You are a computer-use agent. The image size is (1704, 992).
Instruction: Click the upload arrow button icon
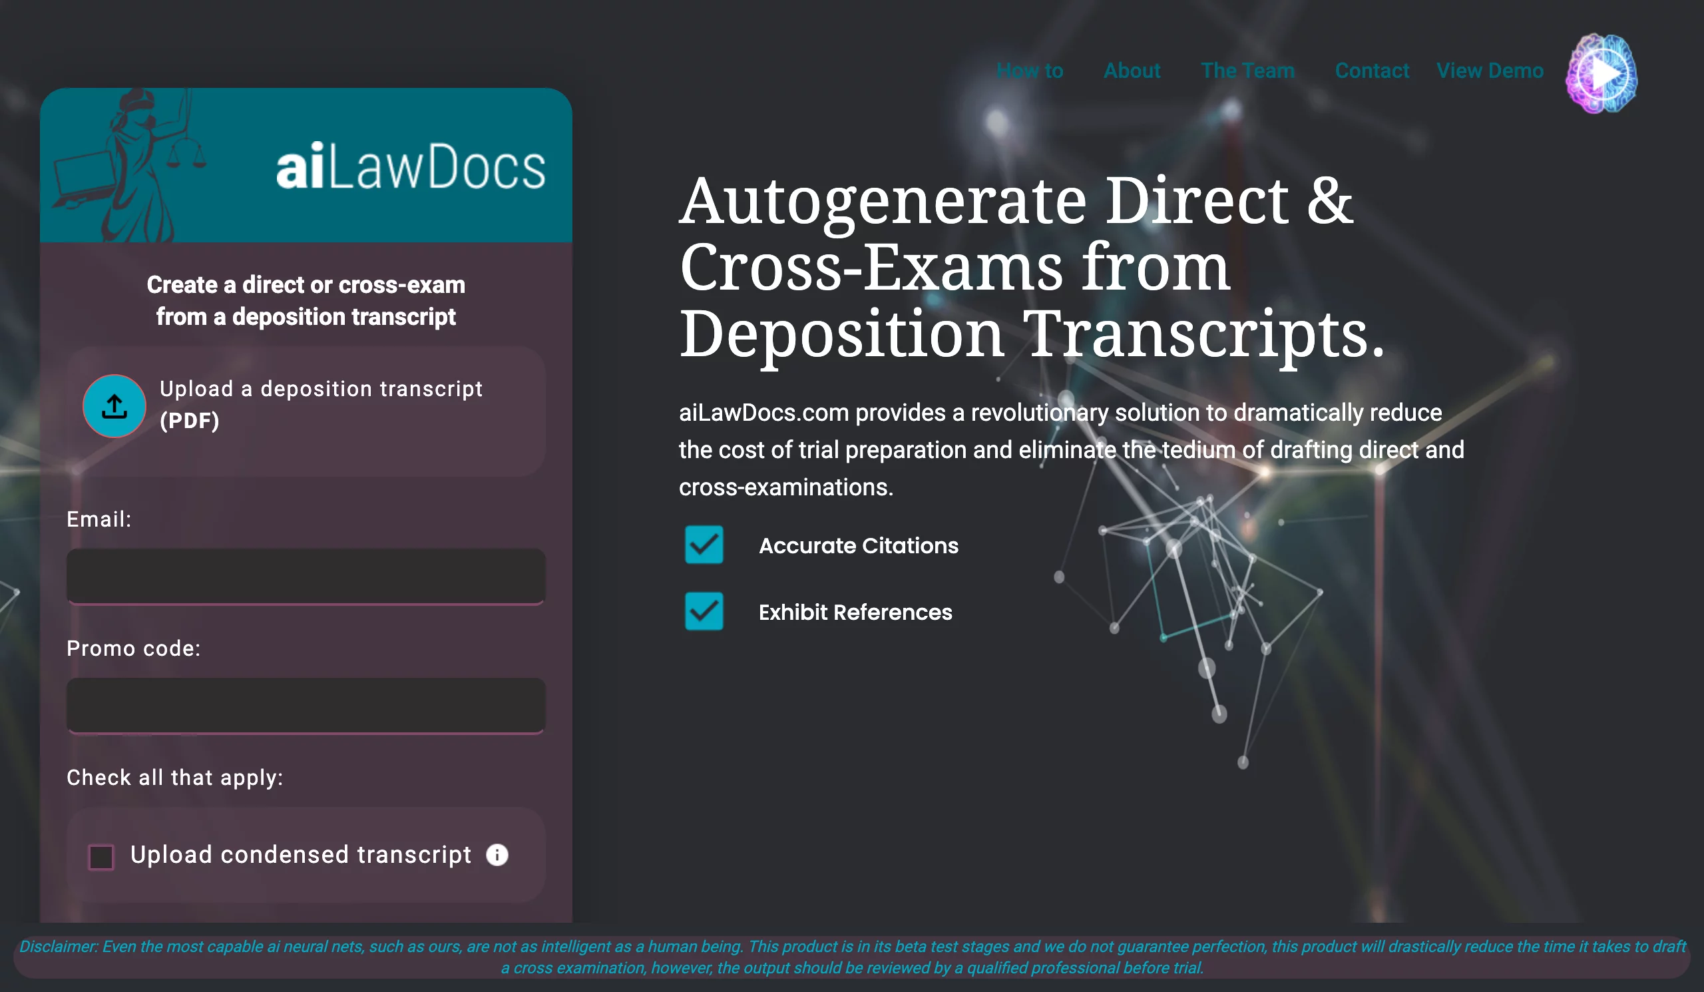(x=116, y=405)
